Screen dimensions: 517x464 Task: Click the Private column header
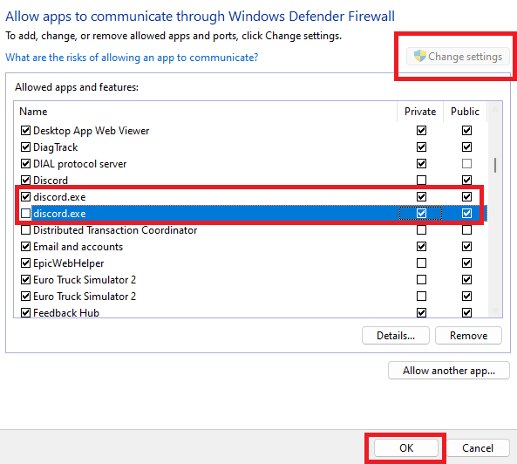click(x=420, y=112)
